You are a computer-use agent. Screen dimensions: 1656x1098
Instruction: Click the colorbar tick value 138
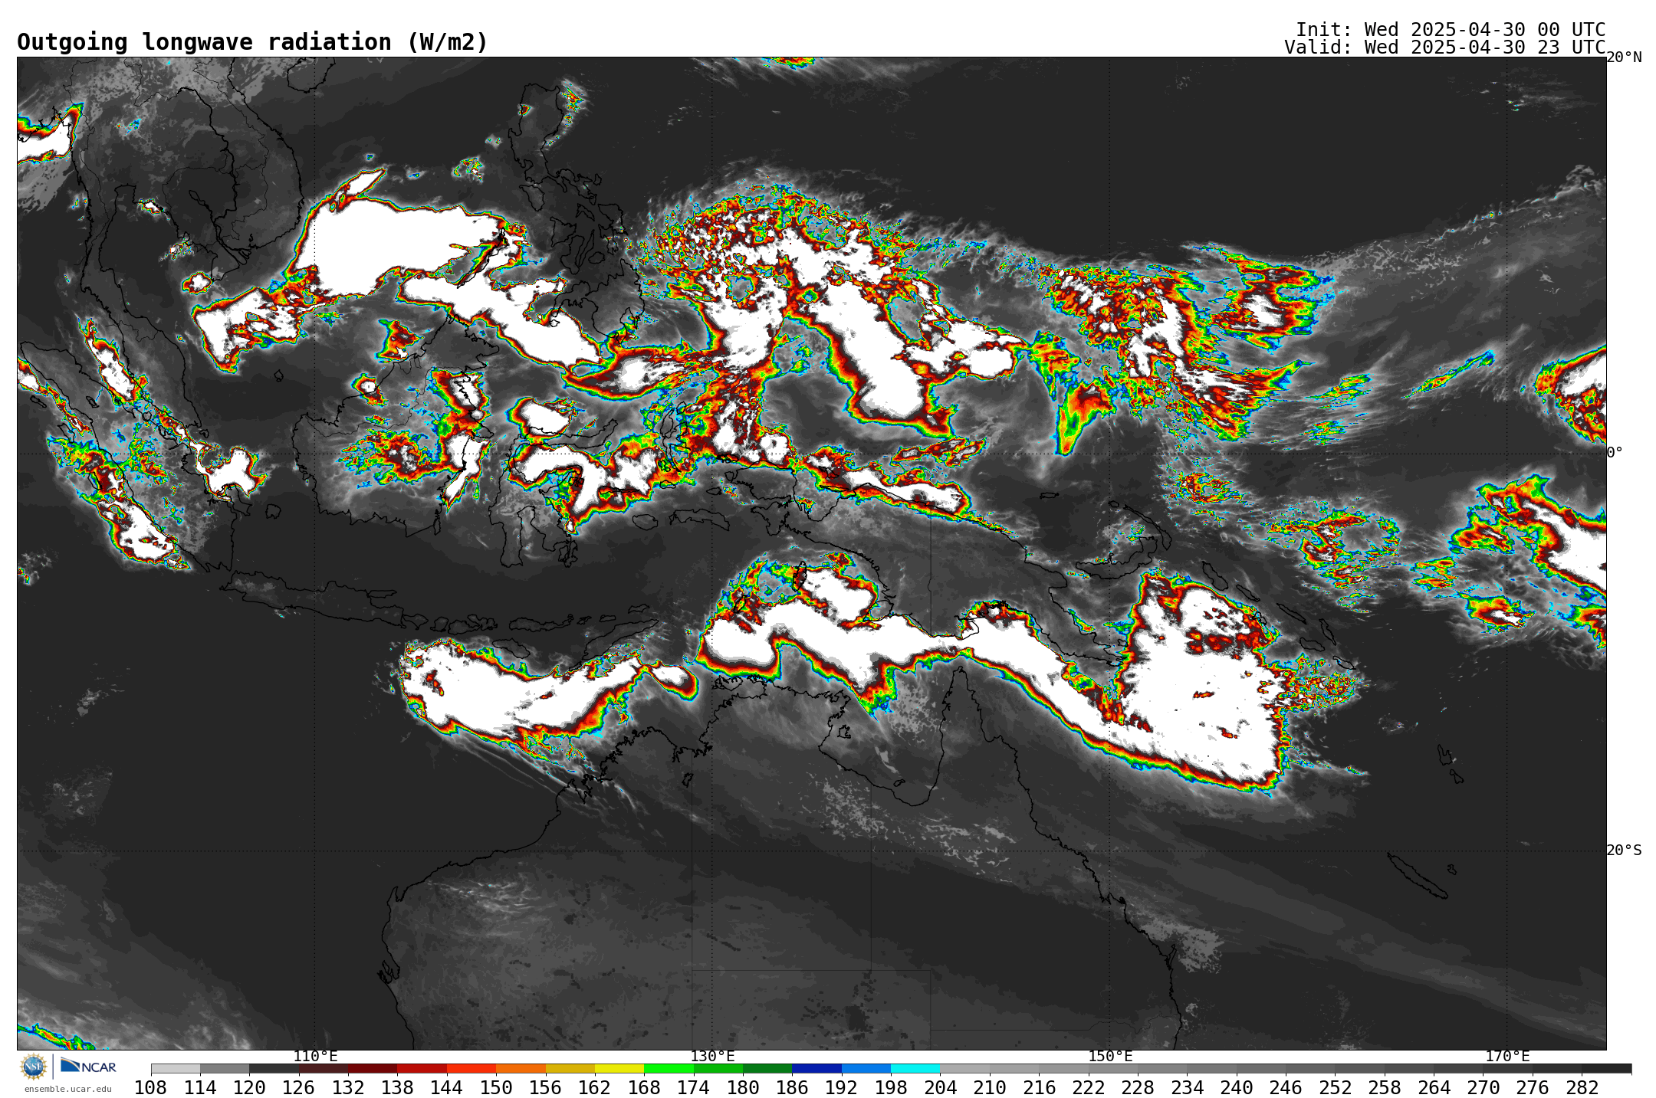pyautogui.click(x=397, y=1088)
